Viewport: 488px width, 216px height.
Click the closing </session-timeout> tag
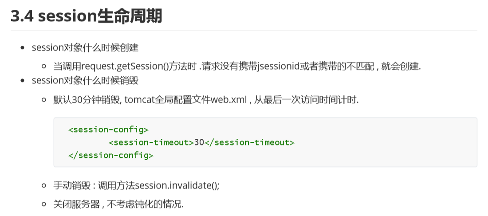pos(249,142)
